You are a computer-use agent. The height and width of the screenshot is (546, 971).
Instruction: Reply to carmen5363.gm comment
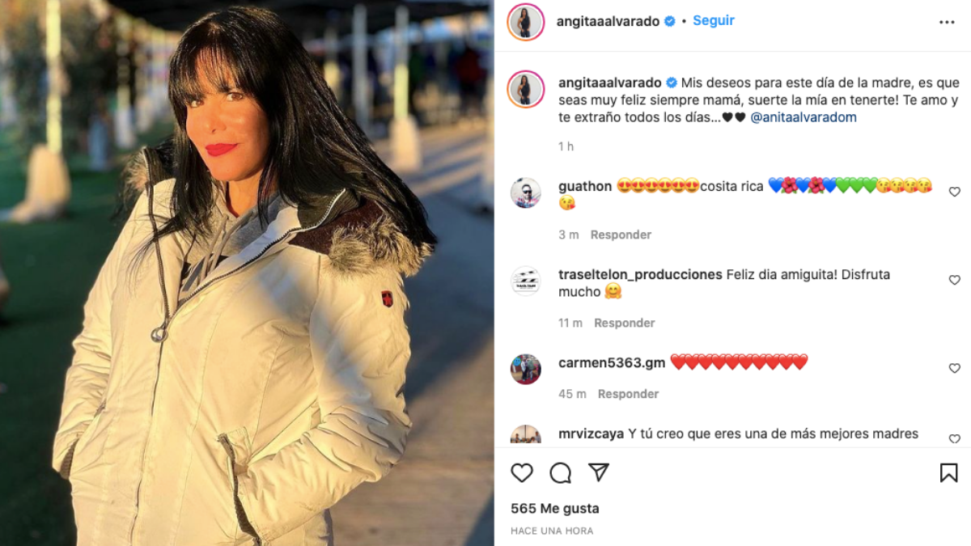(x=628, y=394)
